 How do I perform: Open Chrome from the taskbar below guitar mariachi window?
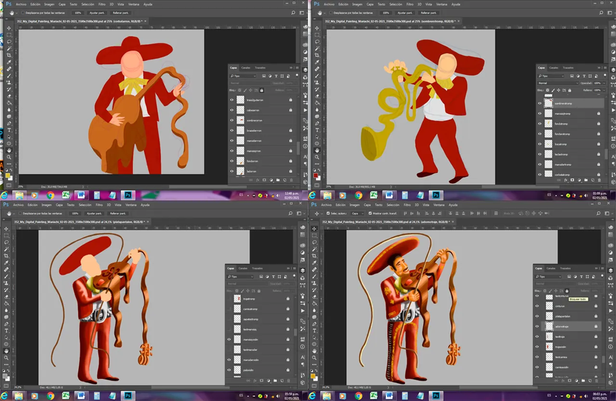50,195
